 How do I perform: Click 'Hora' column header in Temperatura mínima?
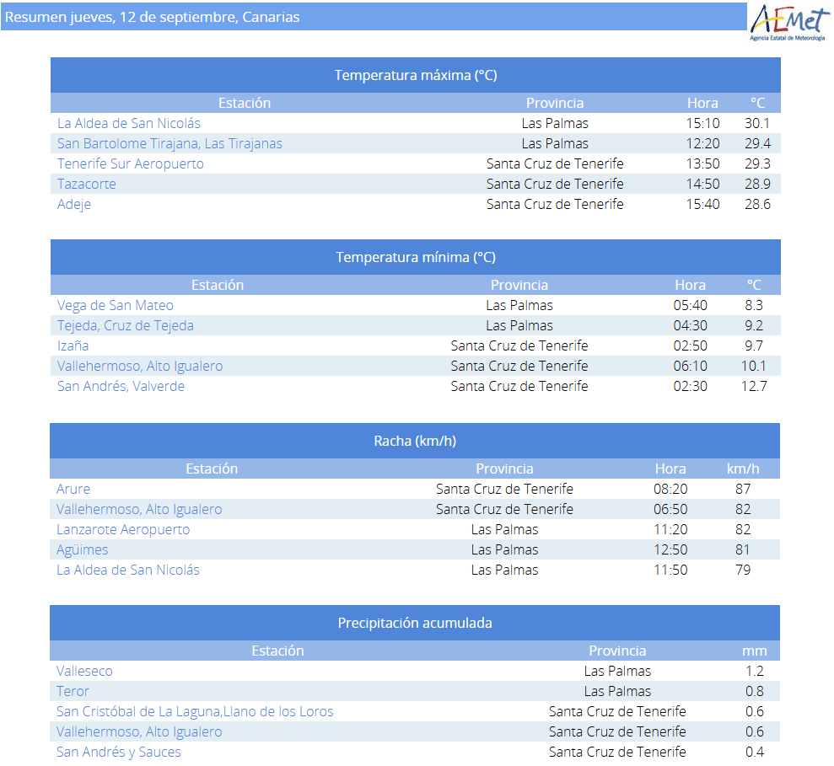[x=691, y=285]
